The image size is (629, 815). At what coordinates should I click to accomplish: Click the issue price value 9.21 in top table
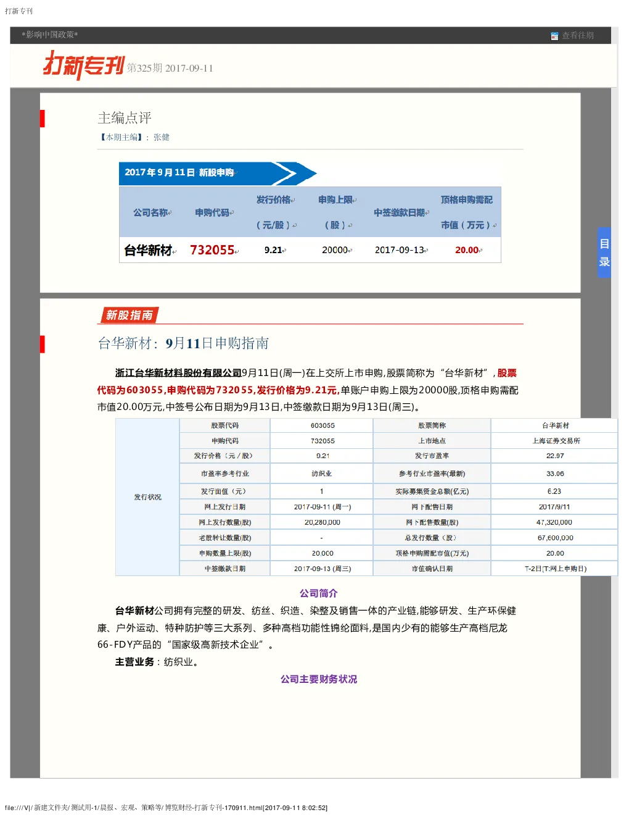(273, 250)
